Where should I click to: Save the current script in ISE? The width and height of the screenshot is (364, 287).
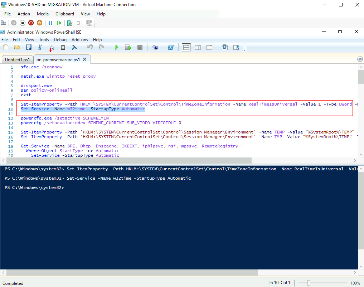29,47
